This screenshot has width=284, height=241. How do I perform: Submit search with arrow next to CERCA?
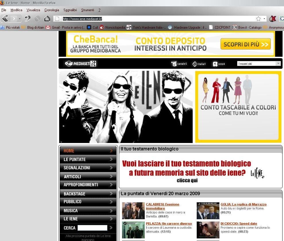coord(111,228)
